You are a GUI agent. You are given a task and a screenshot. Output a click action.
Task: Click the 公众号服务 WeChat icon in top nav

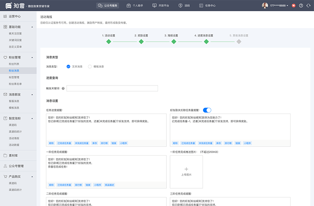100,6
